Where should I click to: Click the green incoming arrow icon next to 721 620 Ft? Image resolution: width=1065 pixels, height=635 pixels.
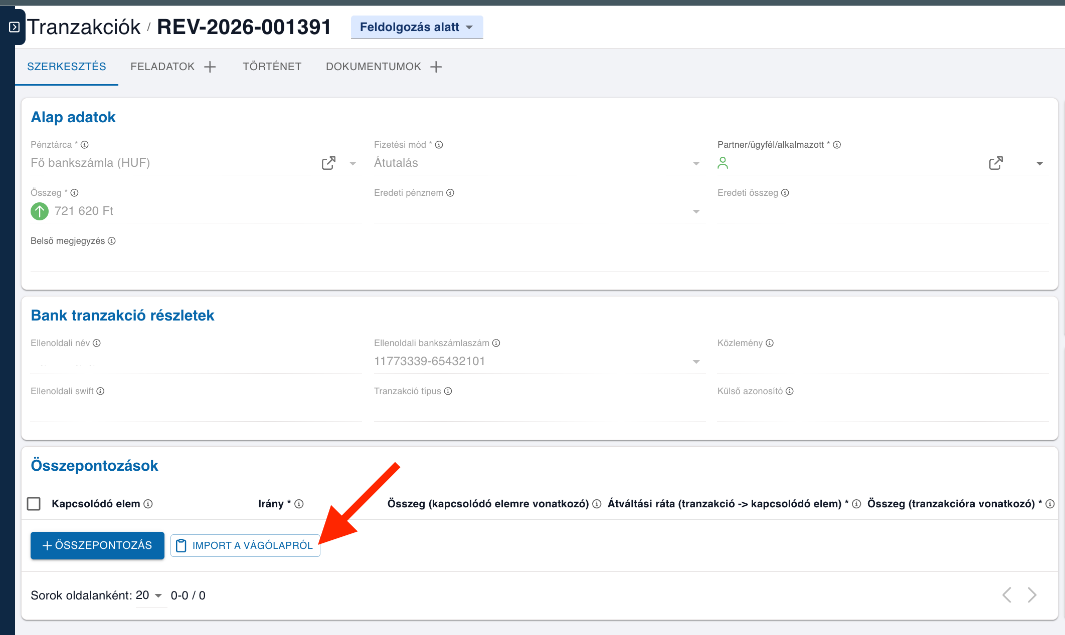(x=40, y=211)
